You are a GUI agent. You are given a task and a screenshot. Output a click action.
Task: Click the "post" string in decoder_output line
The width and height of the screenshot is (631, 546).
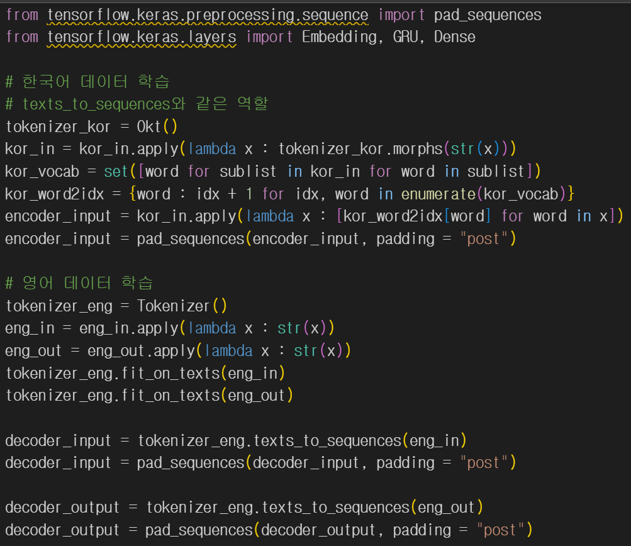point(500,530)
